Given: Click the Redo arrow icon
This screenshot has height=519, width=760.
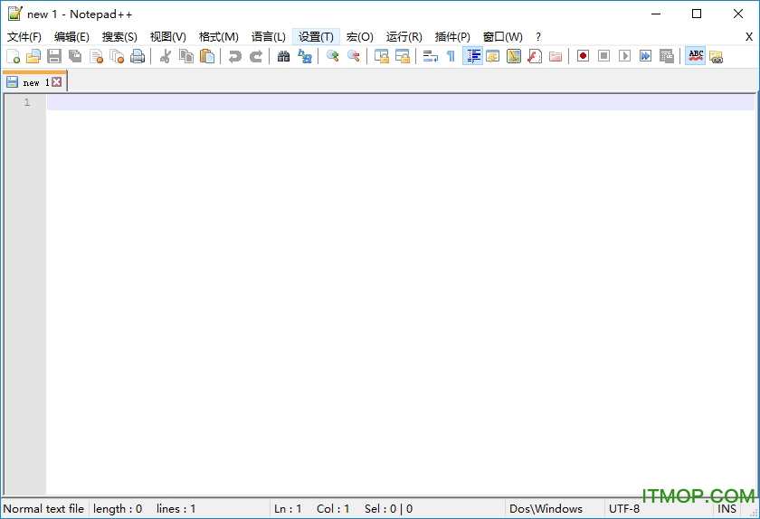Looking at the screenshot, I should pyautogui.click(x=256, y=56).
